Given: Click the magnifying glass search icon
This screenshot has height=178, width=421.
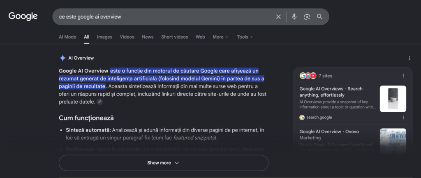Looking at the screenshot, I should (319, 16).
